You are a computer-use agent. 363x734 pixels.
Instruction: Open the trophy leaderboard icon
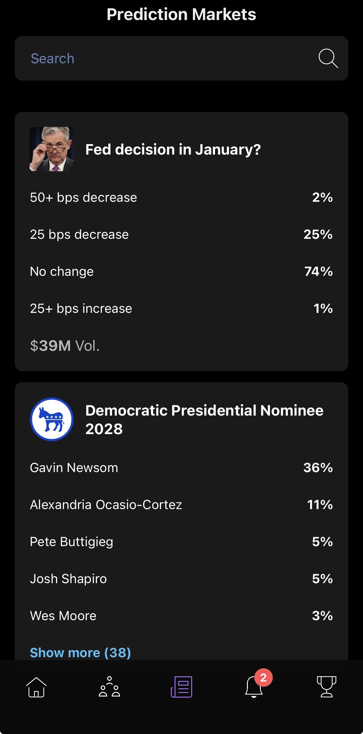click(326, 687)
